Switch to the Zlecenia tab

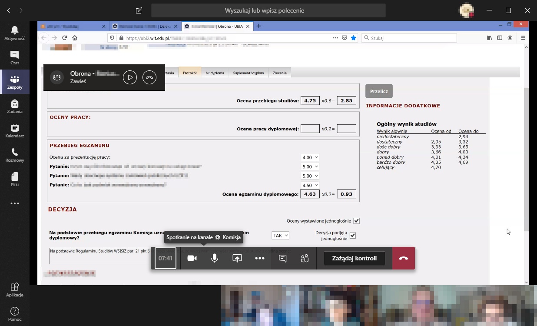click(280, 73)
